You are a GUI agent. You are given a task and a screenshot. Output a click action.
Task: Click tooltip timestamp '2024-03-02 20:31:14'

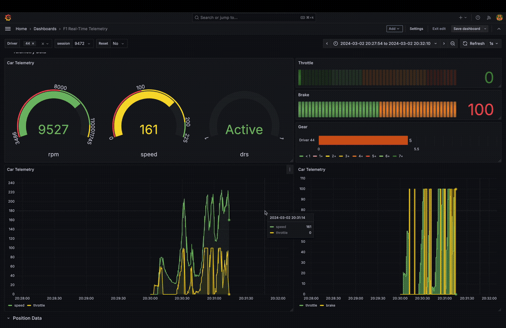coord(287,217)
